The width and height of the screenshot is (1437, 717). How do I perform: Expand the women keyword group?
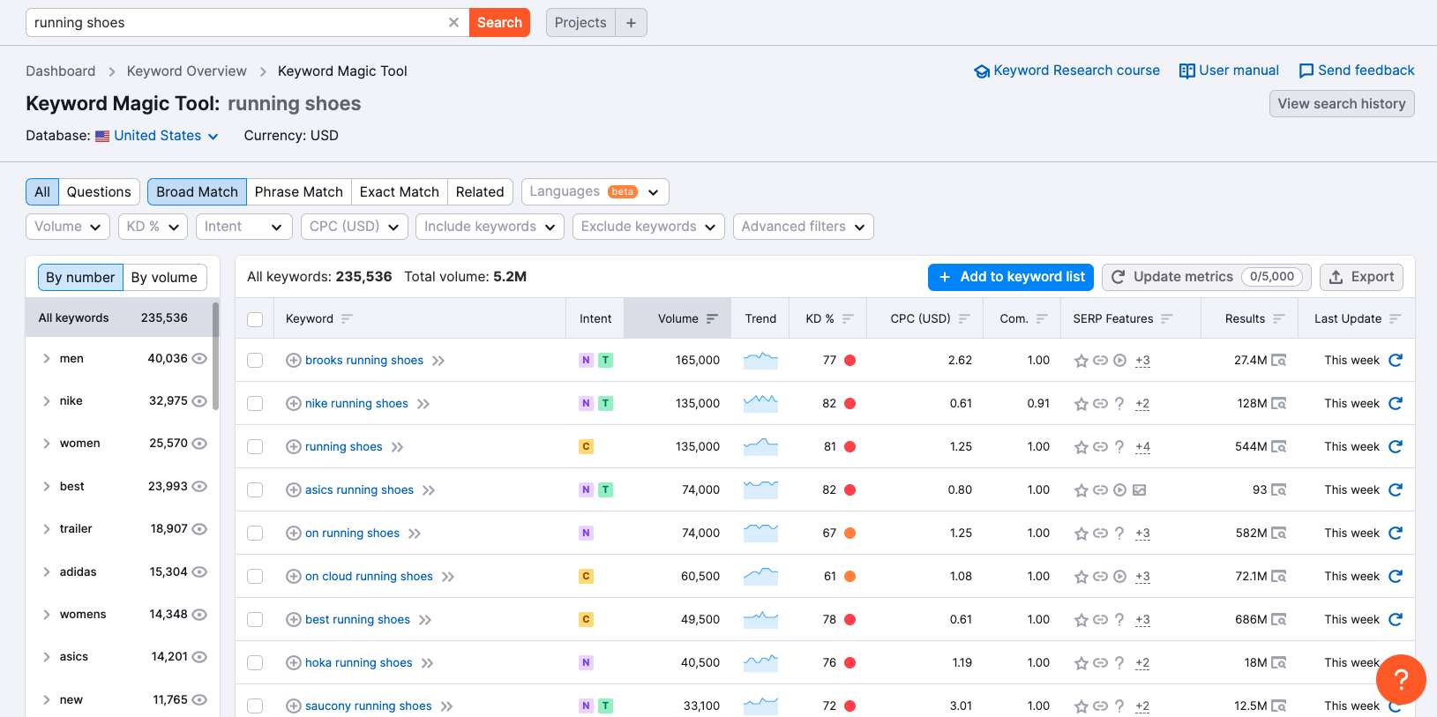47,444
